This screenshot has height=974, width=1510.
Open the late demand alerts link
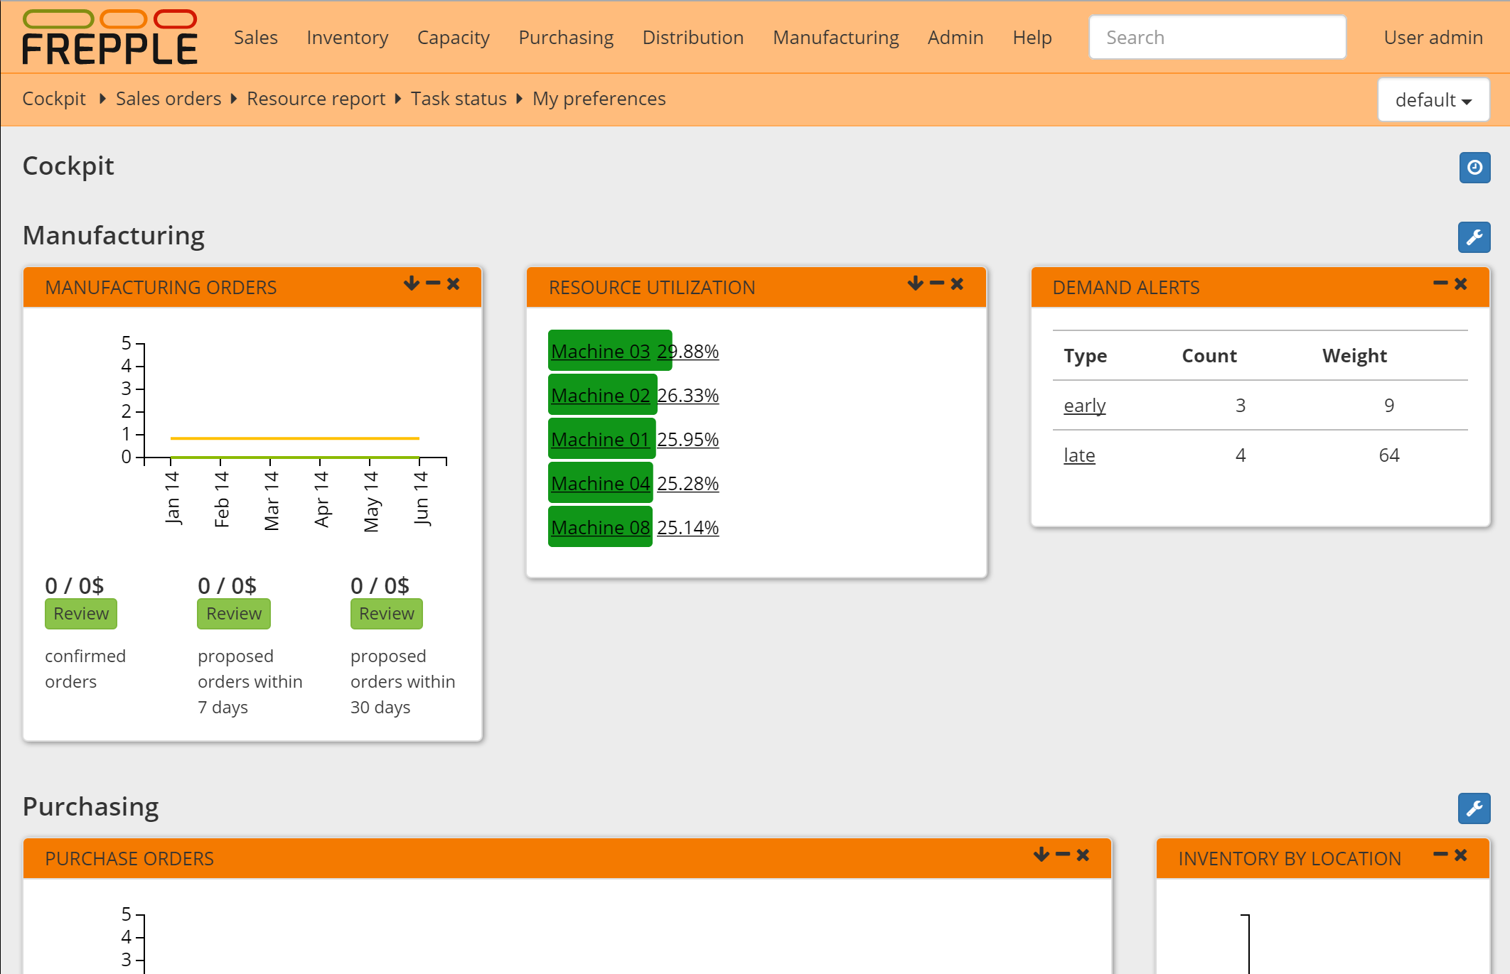tap(1078, 455)
